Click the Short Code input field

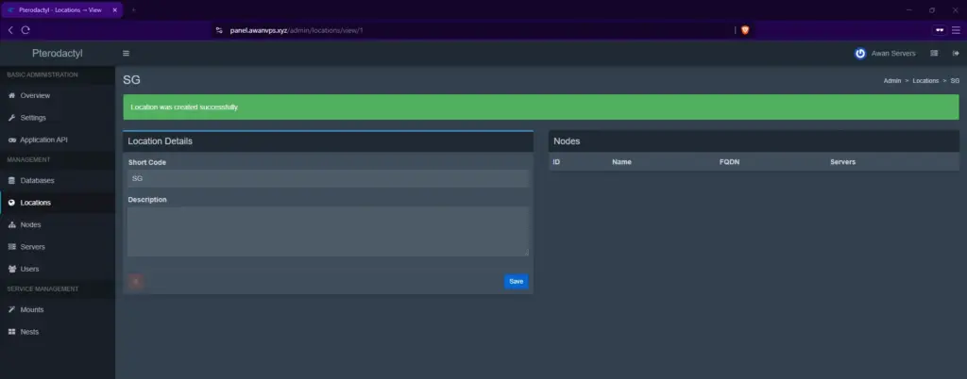pos(328,178)
